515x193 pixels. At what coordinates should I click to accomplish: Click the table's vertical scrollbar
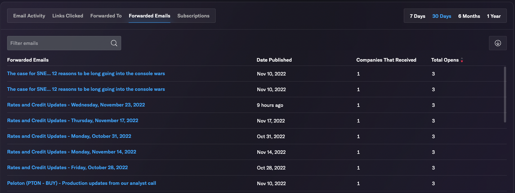pos(505,94)
